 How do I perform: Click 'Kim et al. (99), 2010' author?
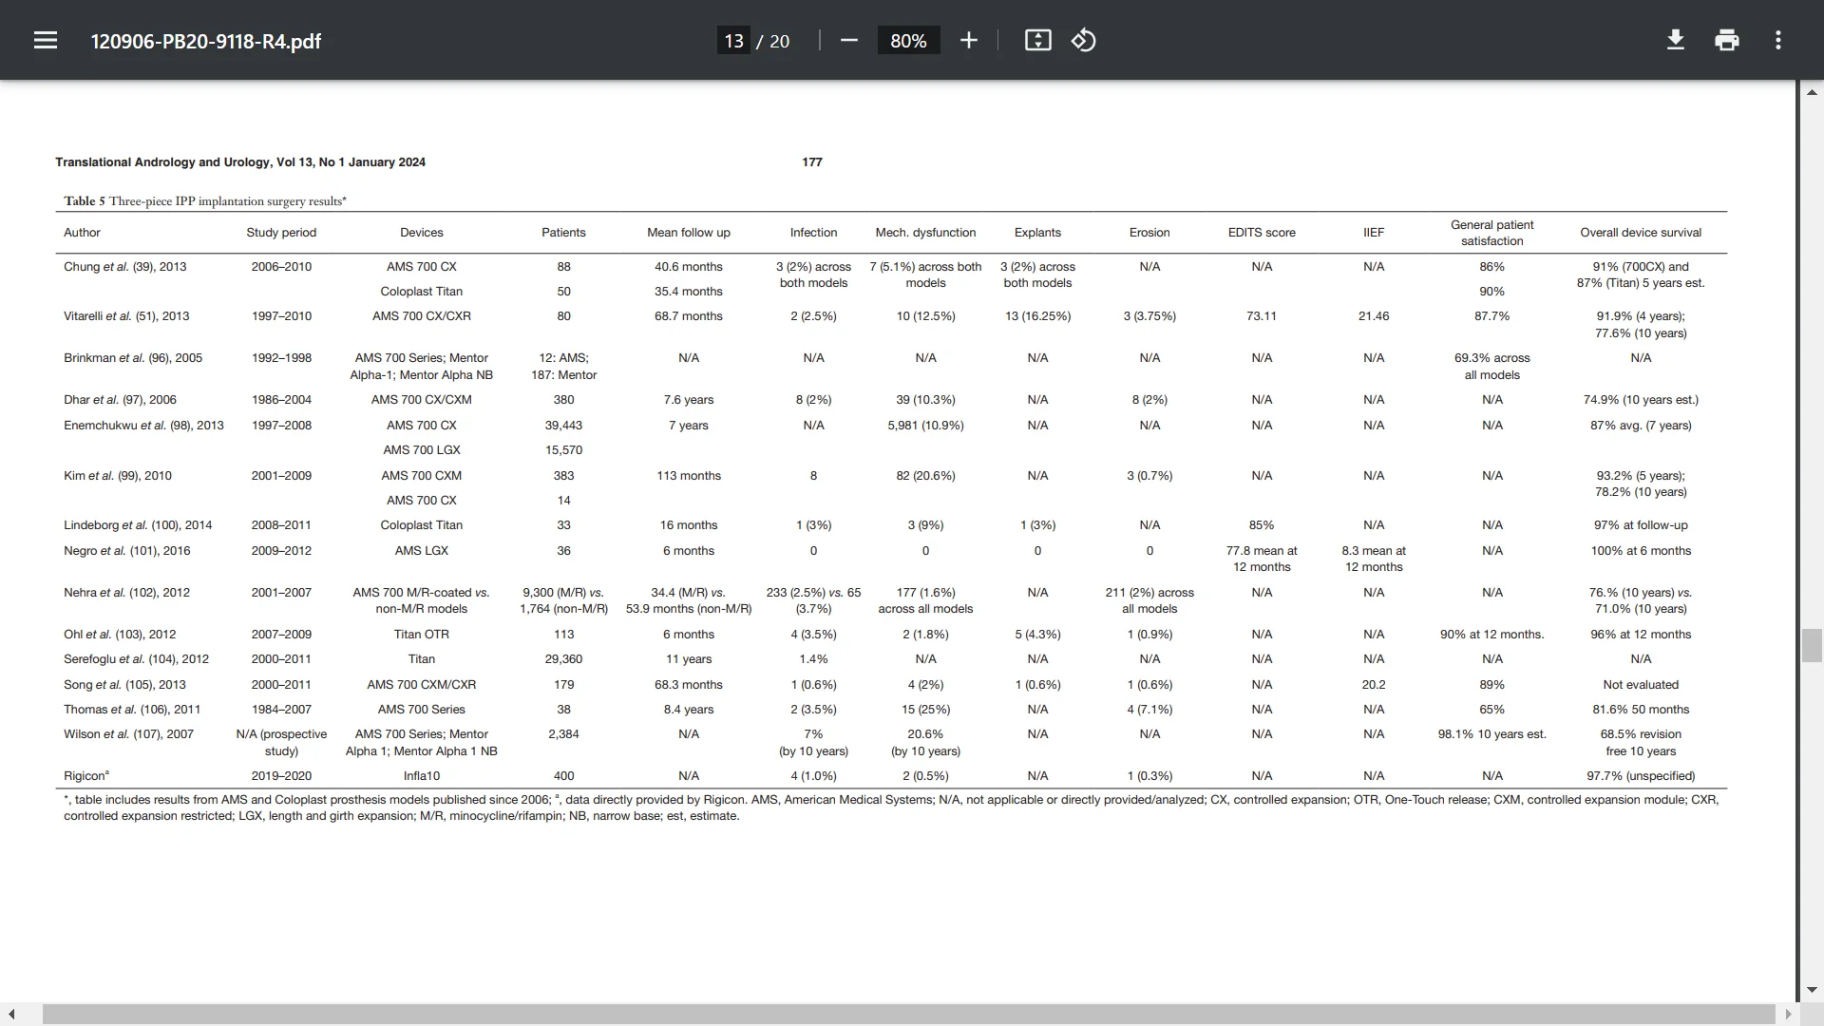pos(118,476)
